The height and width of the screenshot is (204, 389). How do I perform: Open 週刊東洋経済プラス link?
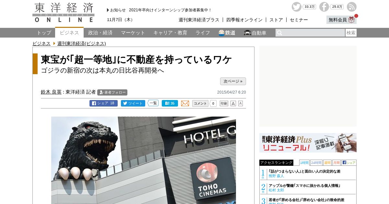(x=199, y=20)
